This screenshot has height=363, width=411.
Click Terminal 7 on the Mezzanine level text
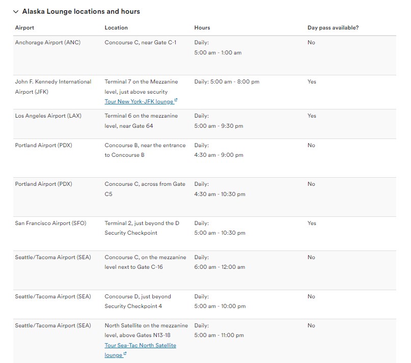click(141, 87)
